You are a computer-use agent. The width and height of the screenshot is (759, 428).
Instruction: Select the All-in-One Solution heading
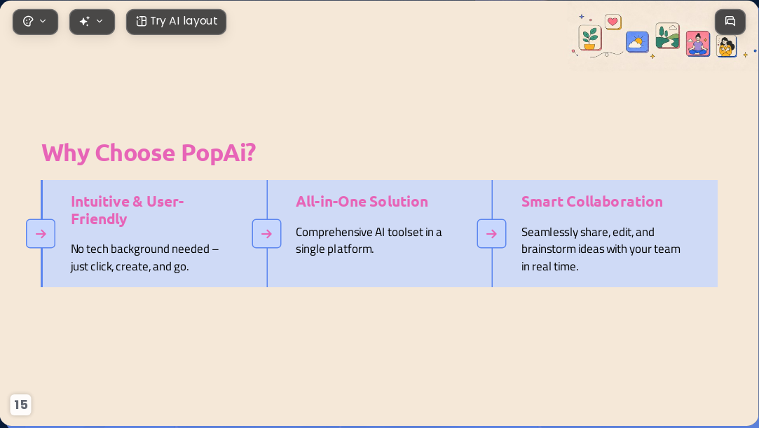362,201
